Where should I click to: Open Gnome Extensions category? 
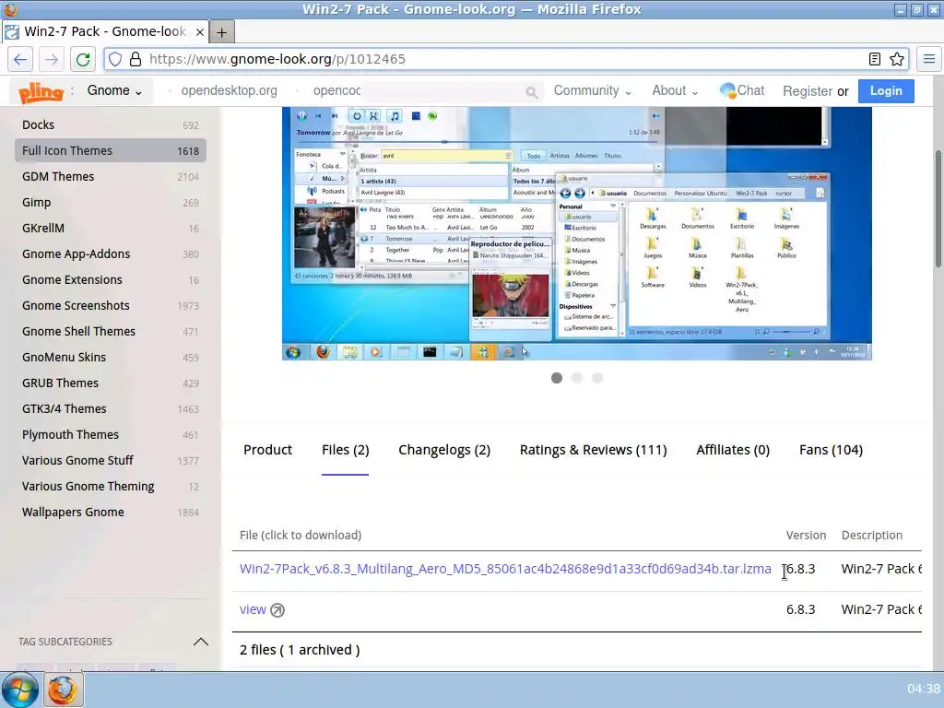tap(111, 280)
